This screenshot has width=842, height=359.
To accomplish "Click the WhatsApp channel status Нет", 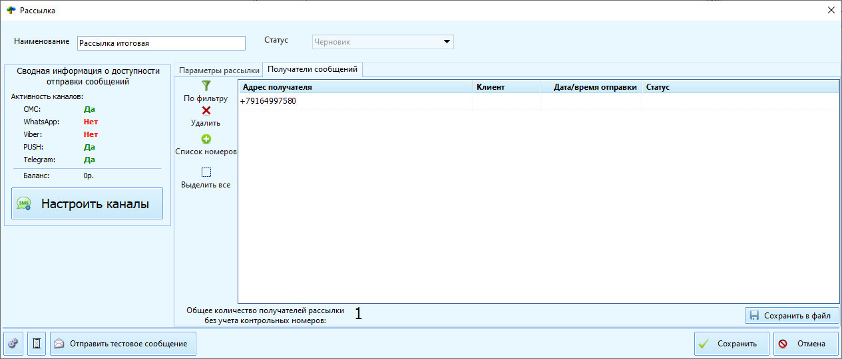I will [91, 122].
